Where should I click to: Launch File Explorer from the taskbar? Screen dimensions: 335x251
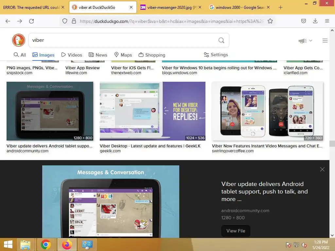click(26, 244)
